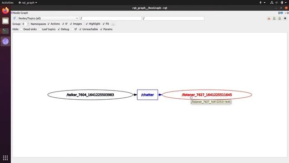
Task: Click the volume icon in top bar
Action: pyautogui.click(x=277, y=3)
